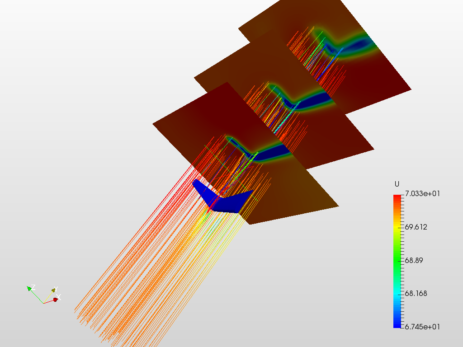Click the Y axis label text
The width and height of the screenshot is (463, 347).
[56, 289]
